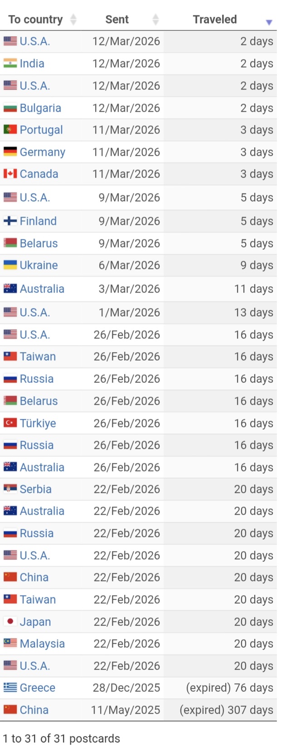Click the Malaysia flag icon
This screenshot has width=286, height=749.
[x=10, y=644]
